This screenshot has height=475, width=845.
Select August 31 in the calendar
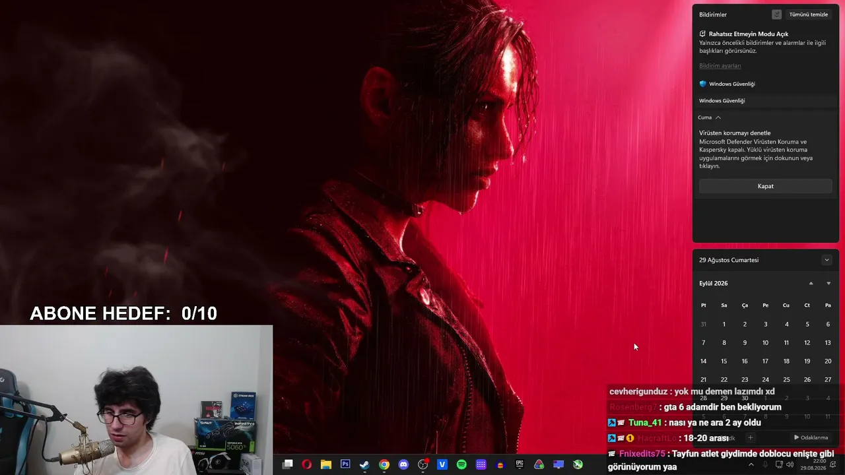coord(704,325)
